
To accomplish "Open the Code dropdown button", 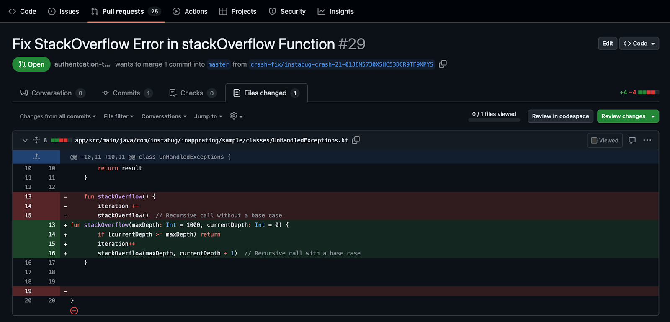I will [x=639, y=44].
